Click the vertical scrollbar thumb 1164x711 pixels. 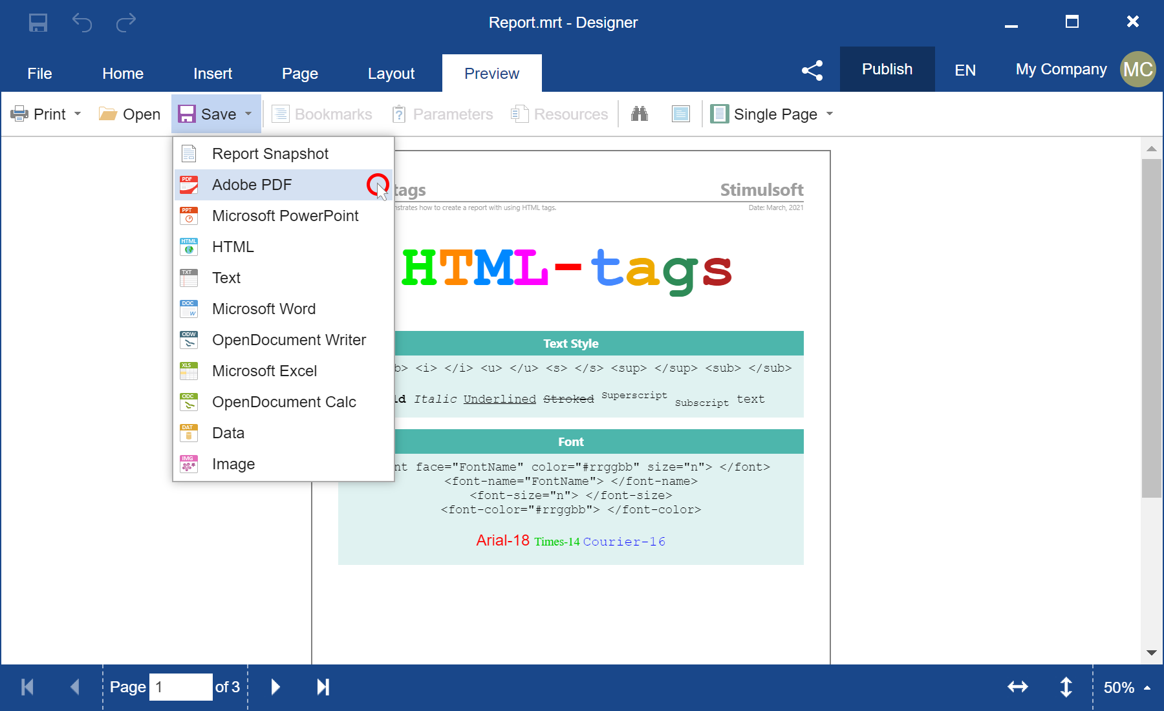[x=1151, y=328]
